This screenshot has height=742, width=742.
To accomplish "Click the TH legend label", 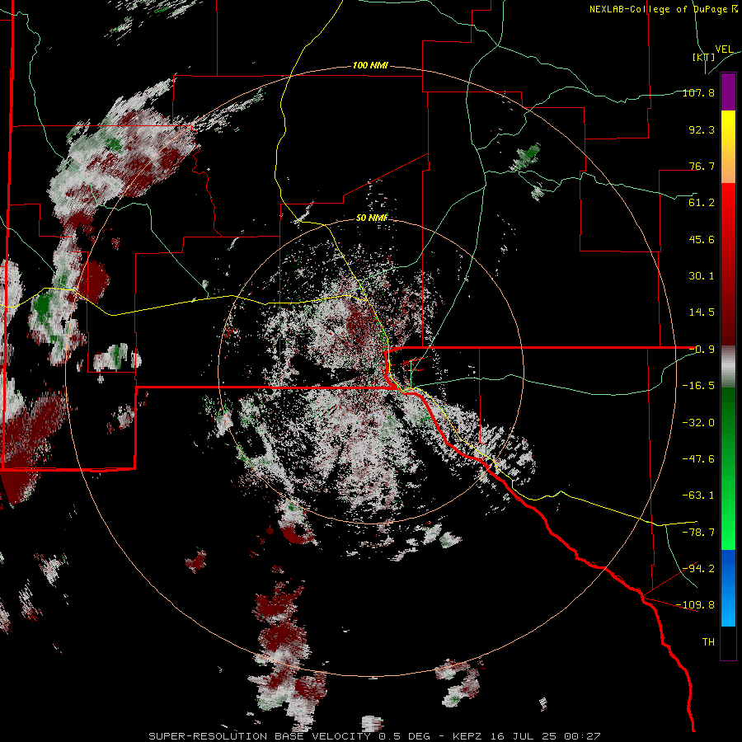I will [708, 641].
